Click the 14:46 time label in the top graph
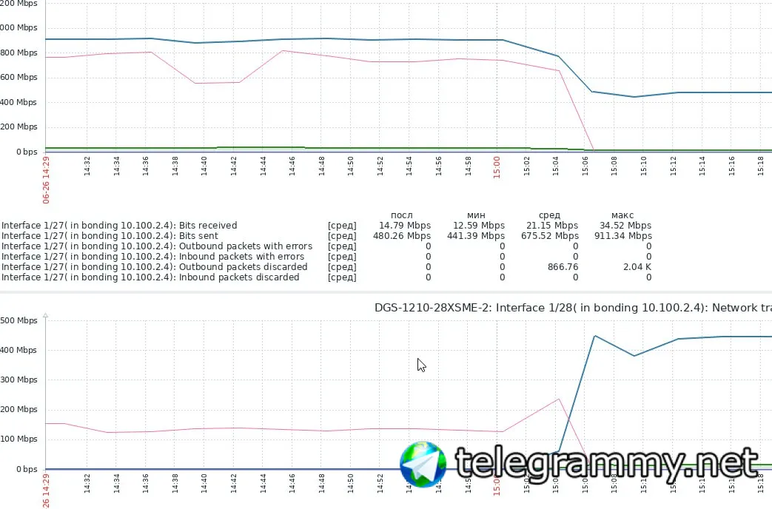 [292, 166]
